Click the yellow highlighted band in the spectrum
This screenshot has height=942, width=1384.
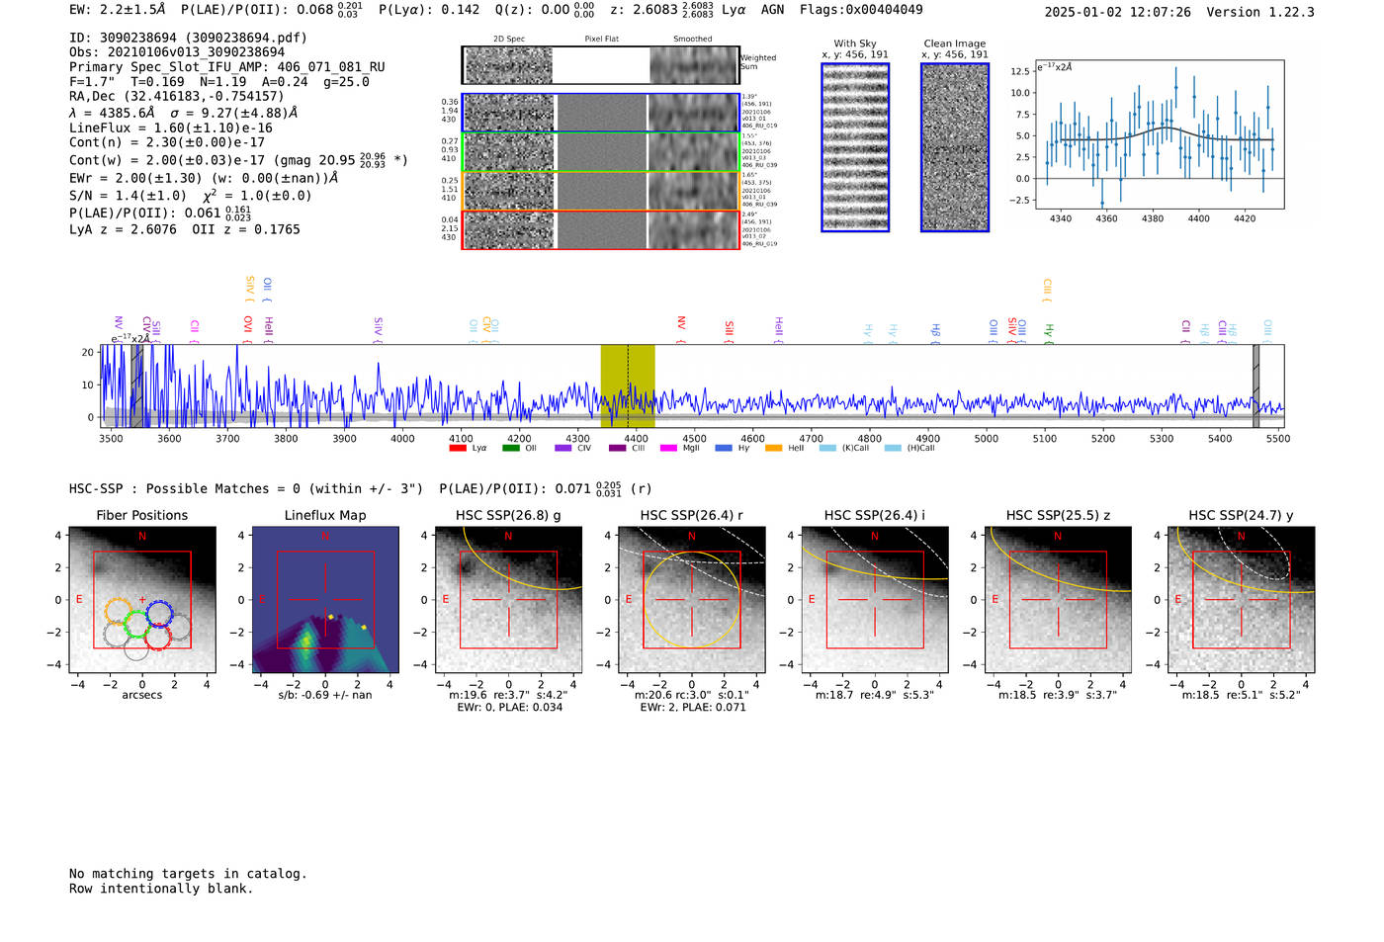click(x=628, y=386)
